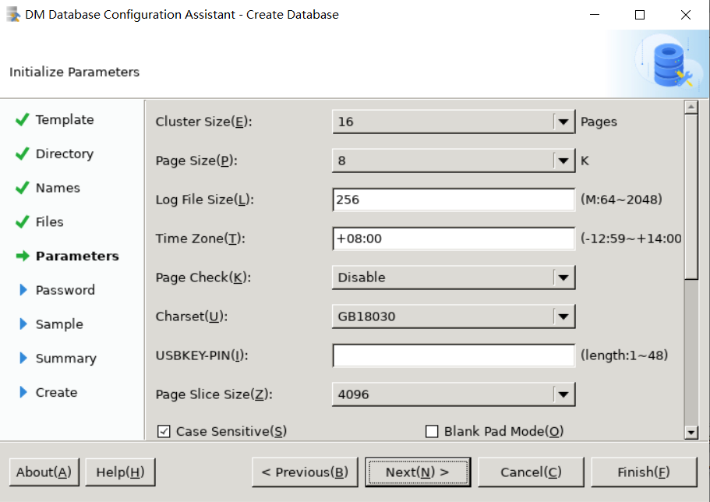Enable the Blank Pad Mode checkbox
This screenshot has height=502, width=710.
(x=432, y=431)
